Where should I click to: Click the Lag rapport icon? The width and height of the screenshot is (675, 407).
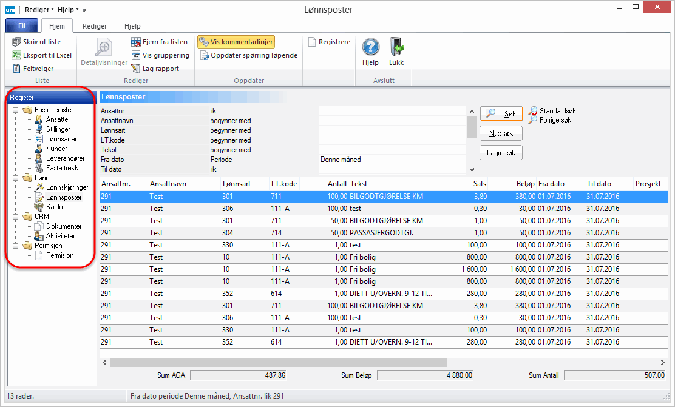[x=137, y=69]
